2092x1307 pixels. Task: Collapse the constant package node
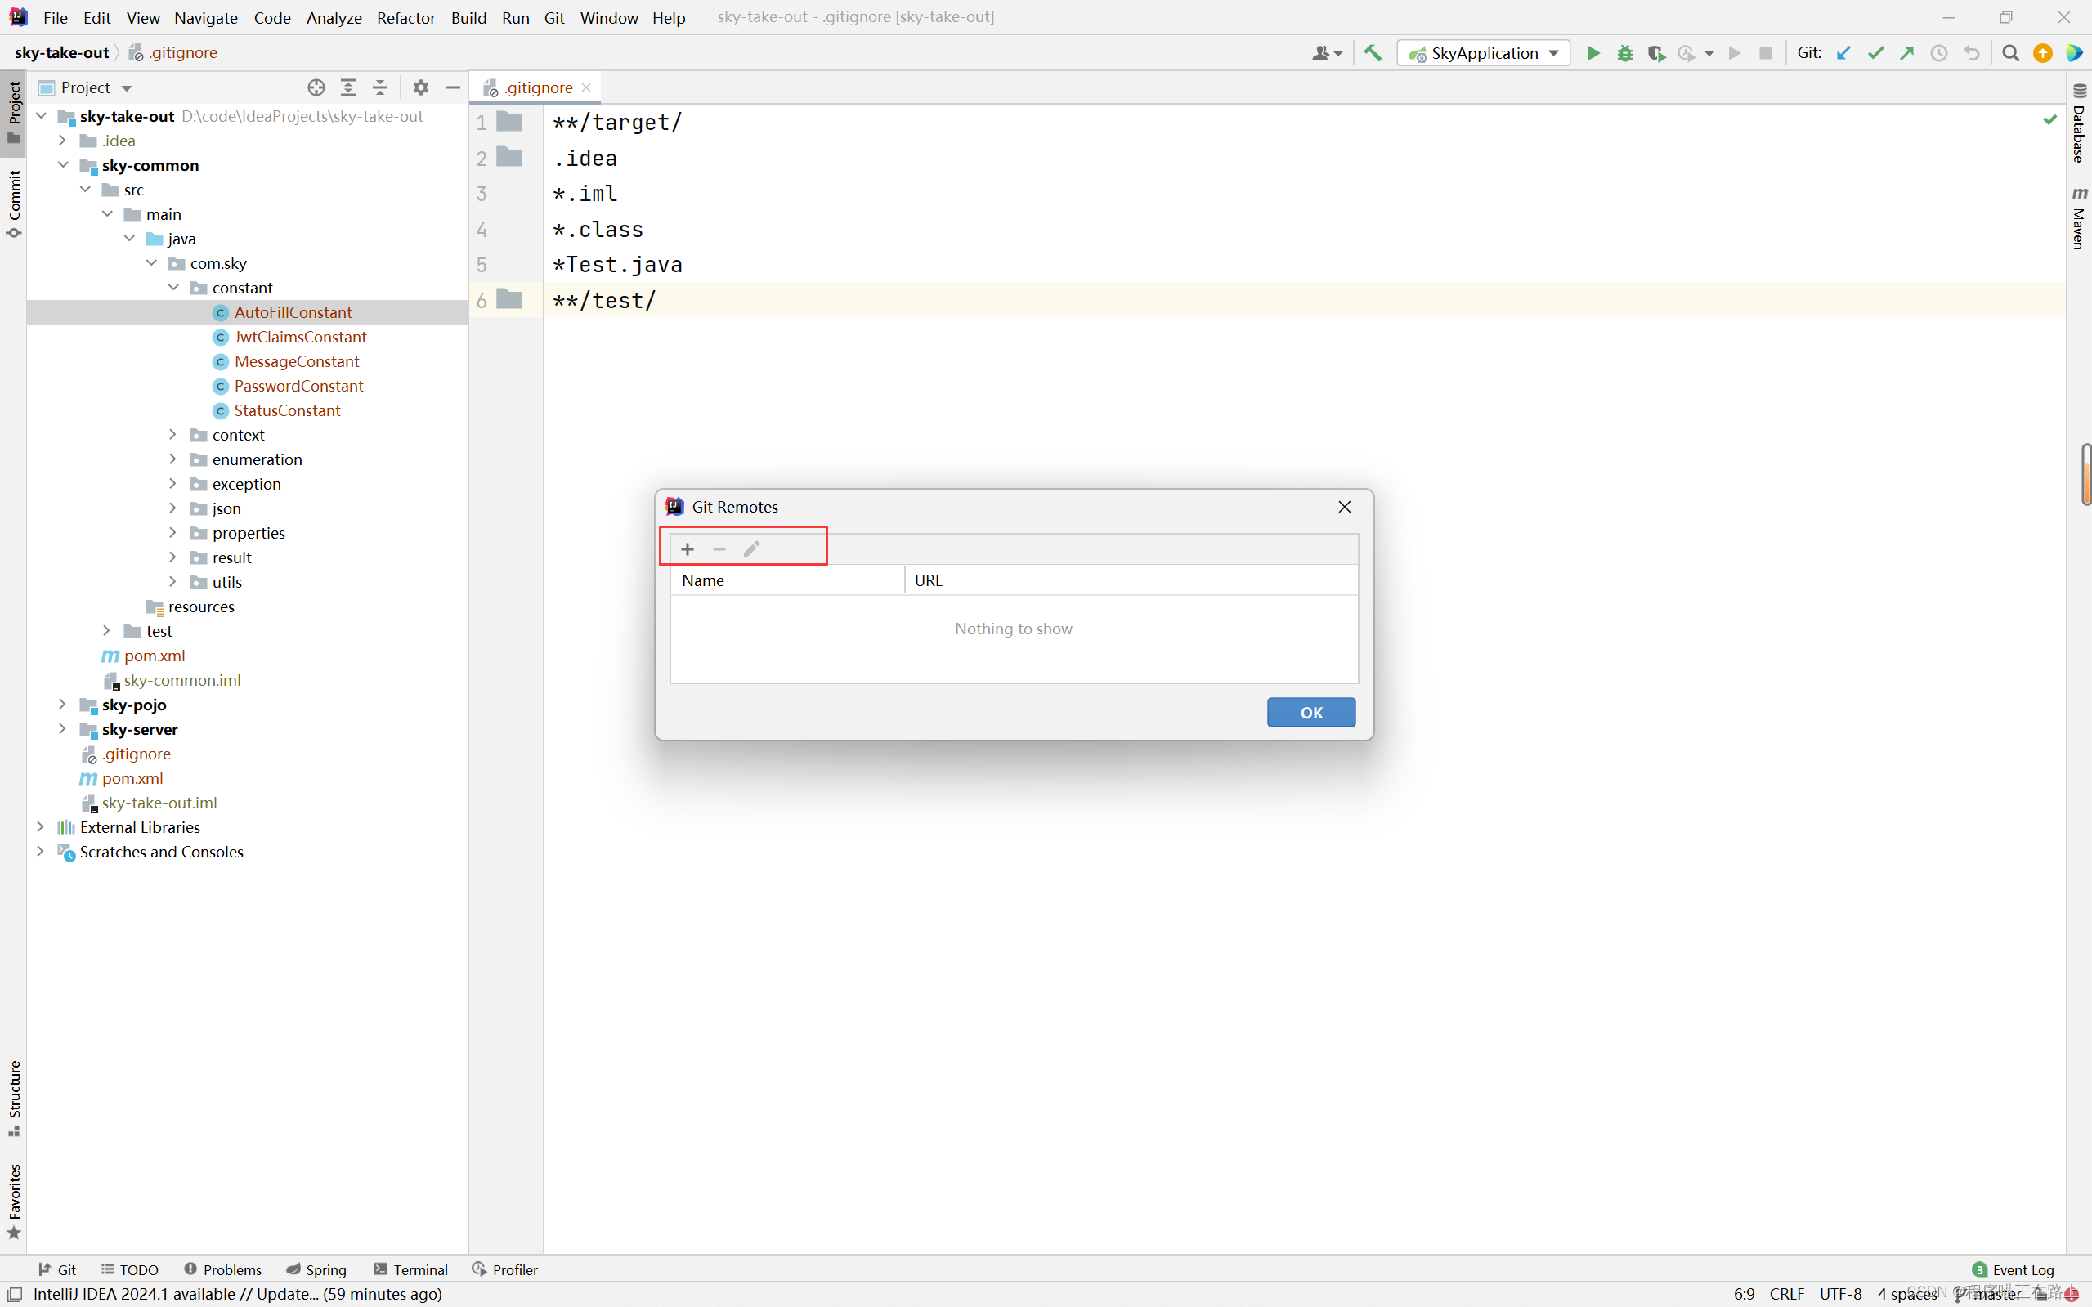172,287
